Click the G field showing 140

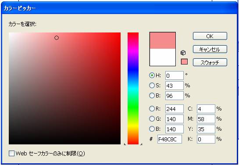coord(175,119)
